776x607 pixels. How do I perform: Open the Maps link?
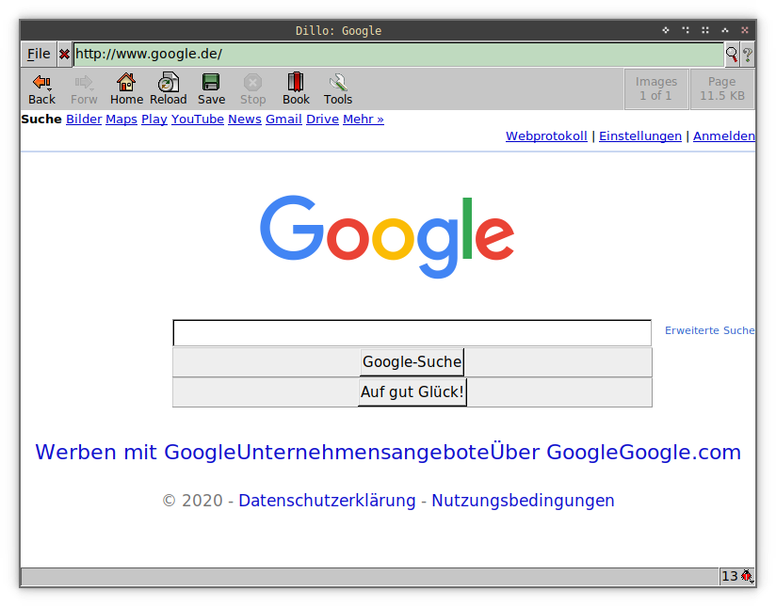pyautogui.click(x=121, y=120)
